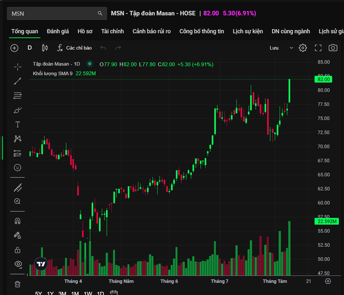Click the Tập đoàn Masan 1D legend title
This screenshot has height=295, width=344.
(x=56, y=64)
